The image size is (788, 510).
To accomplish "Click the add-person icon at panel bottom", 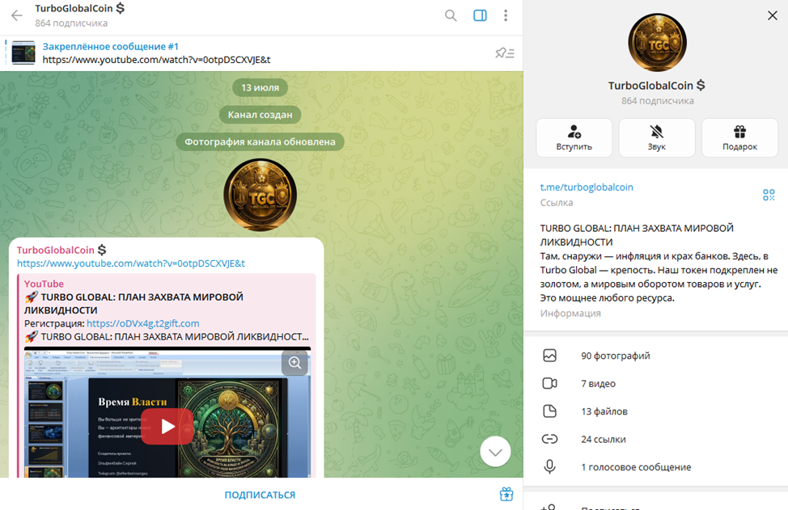I will coord(549,507).
